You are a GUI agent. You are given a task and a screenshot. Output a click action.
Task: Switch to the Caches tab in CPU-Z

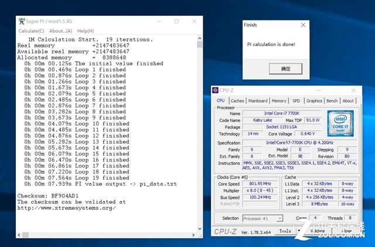point(237,101)
